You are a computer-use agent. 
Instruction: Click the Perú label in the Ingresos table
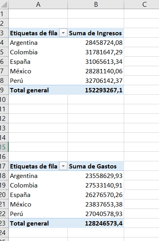pos(16,81)
